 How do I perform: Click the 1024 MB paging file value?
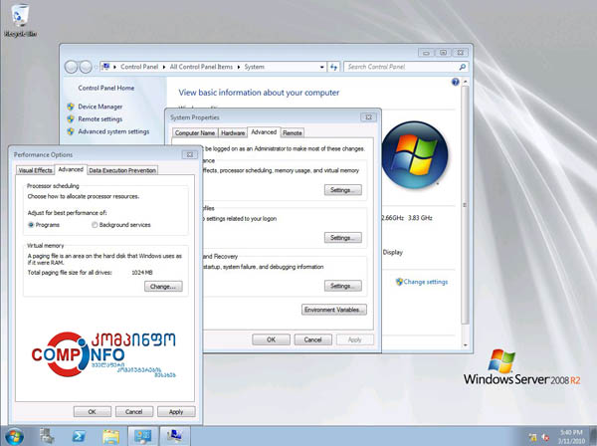pyautogui.click(x=142, y=273)
